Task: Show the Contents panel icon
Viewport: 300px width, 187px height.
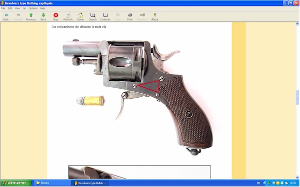Action: (x=105, y=16)
